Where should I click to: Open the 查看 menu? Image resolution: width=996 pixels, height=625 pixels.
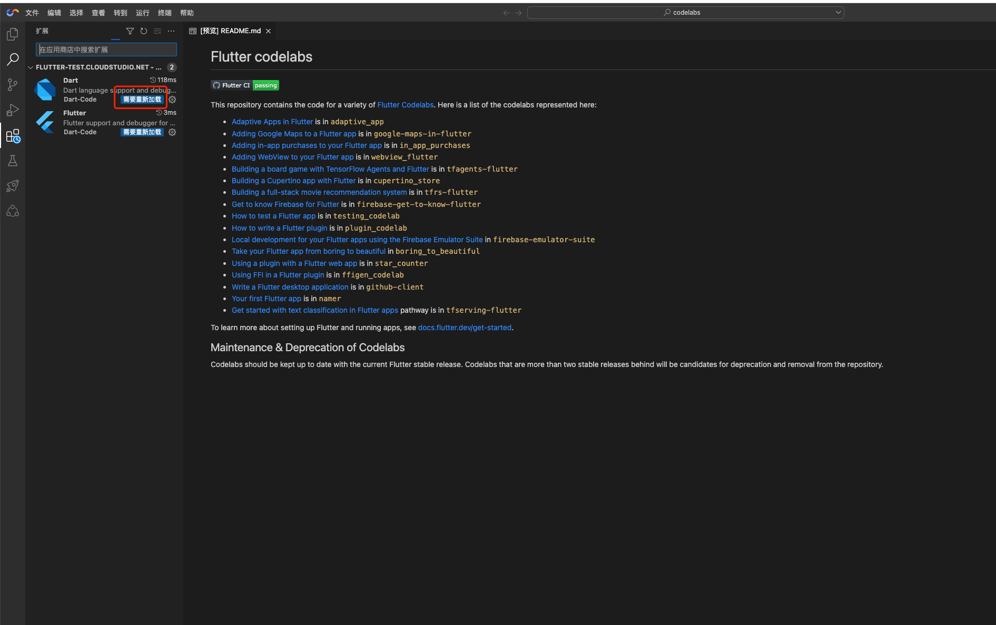point(98,13)
